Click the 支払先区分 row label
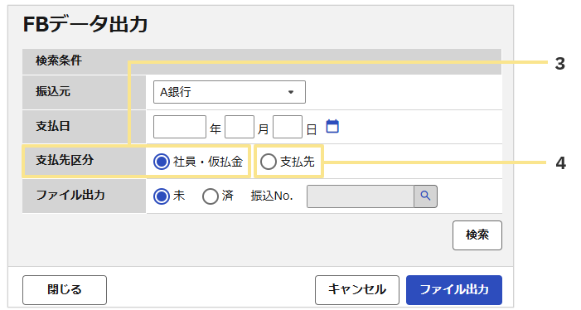 [x=65, y=160]
